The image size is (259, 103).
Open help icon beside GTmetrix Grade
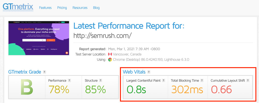point(44,72)
